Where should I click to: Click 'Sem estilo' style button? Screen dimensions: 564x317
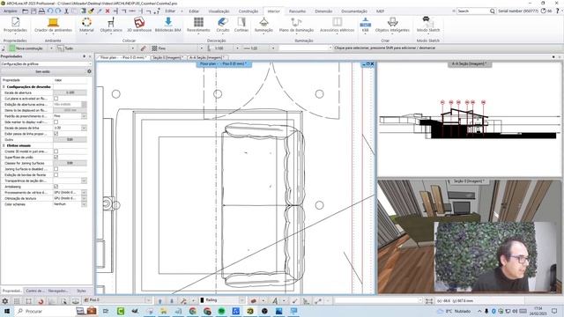[x=42, y=71]
